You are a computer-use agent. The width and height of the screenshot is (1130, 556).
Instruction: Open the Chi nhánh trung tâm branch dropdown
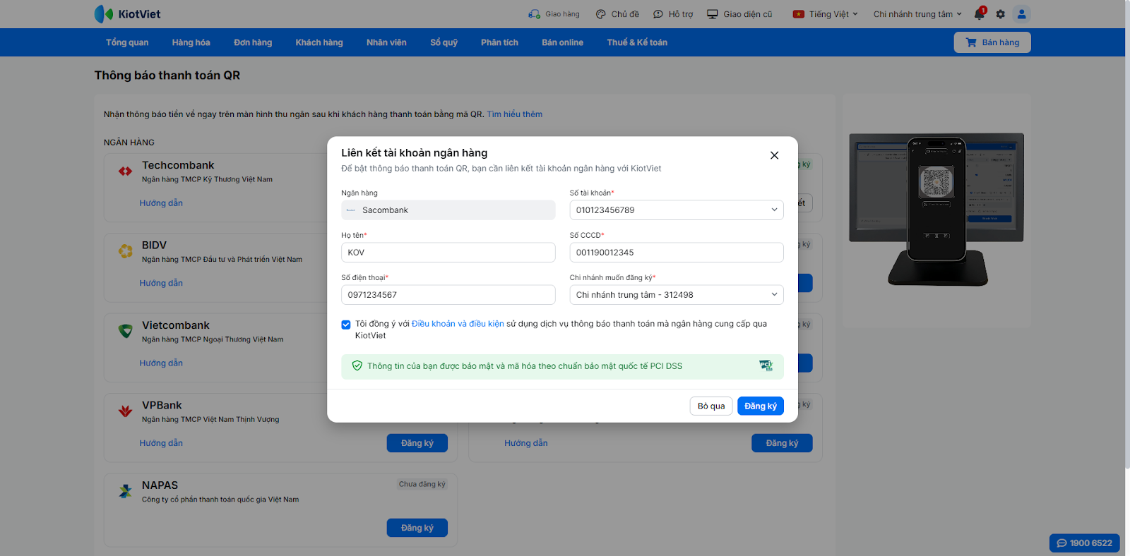coord(917,14)
